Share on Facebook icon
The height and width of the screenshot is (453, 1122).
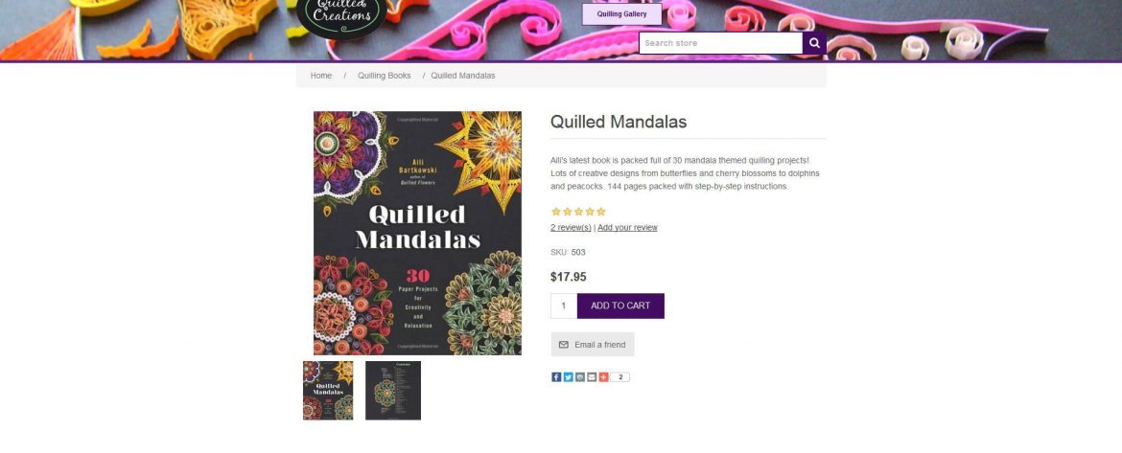556,377
